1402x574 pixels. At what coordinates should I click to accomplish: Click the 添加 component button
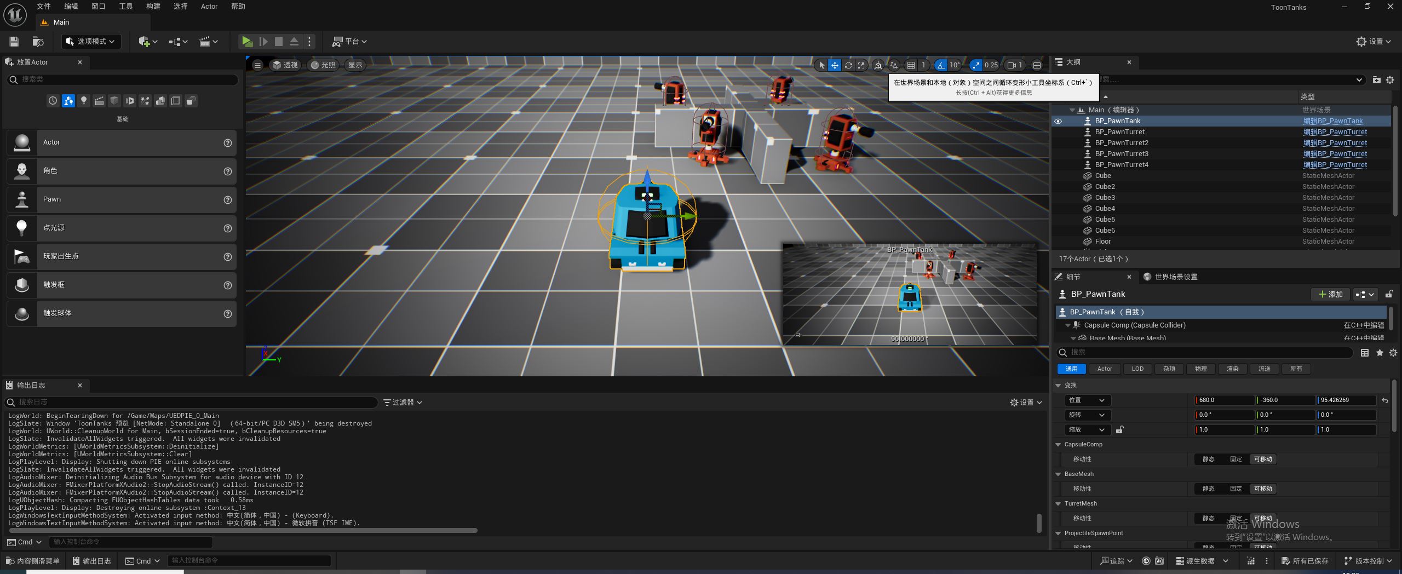[x=1330, y=295]
